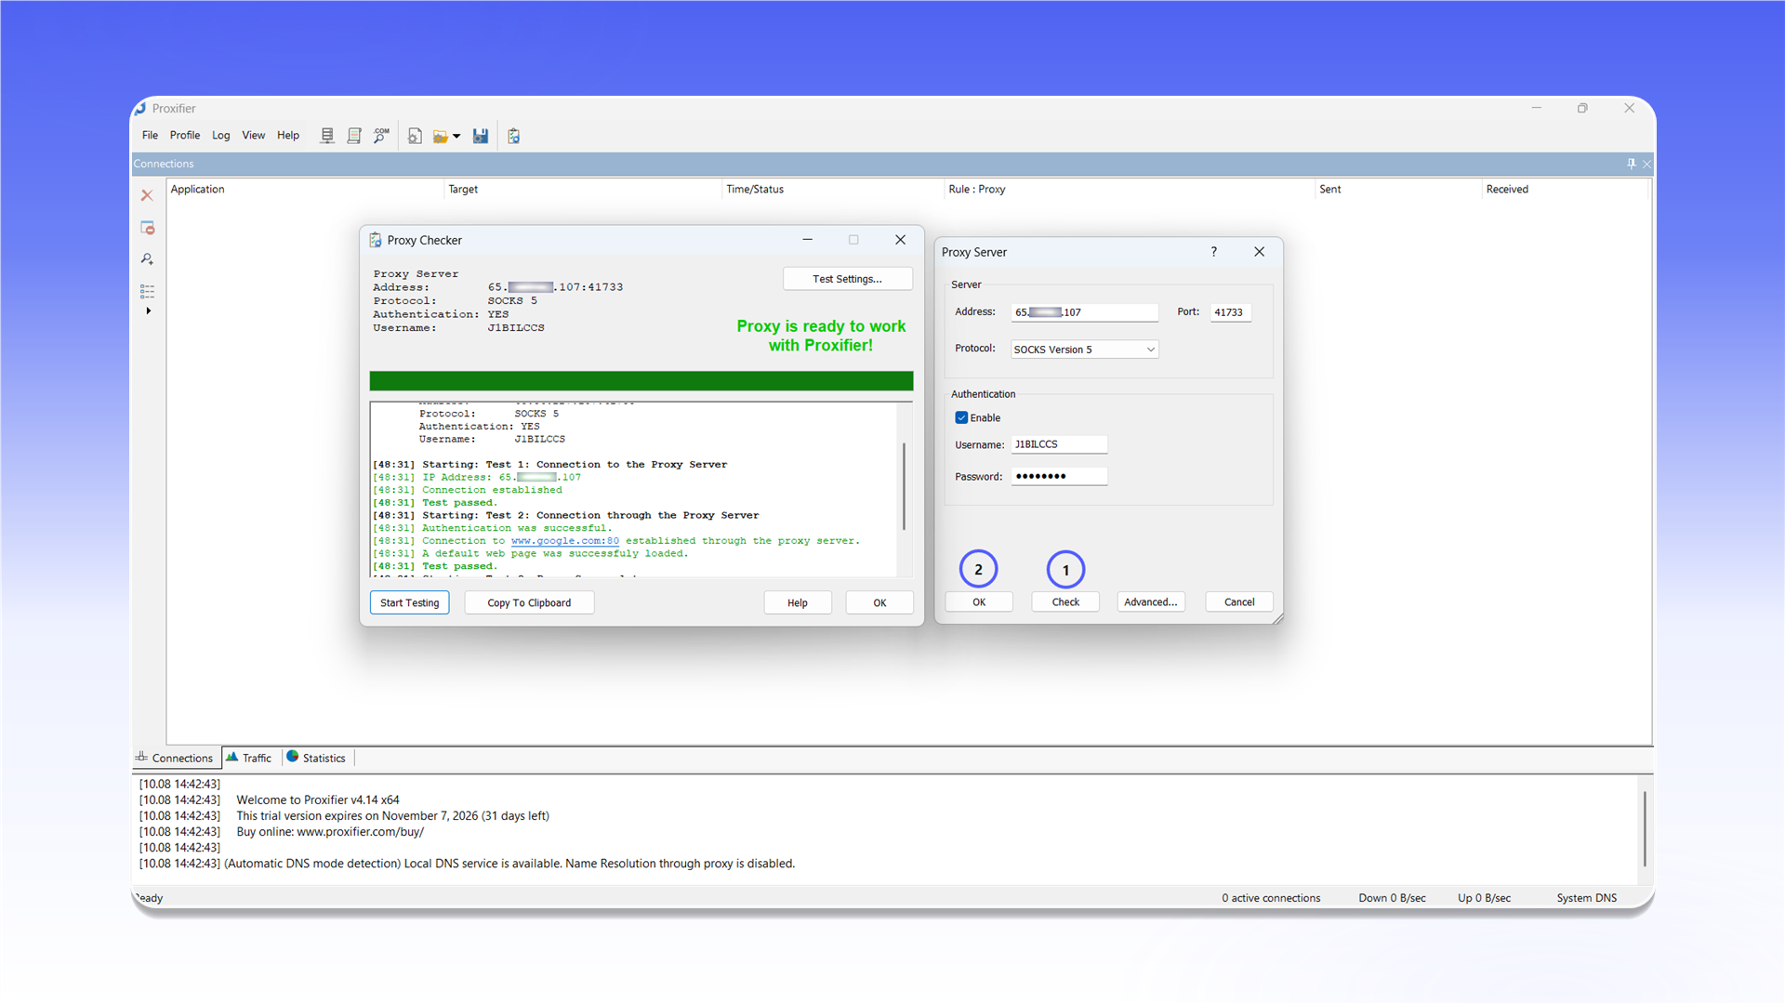Open Name Resolution (.COM) toolbar icon
The image size is (1785, 1004).
[381, 136]
